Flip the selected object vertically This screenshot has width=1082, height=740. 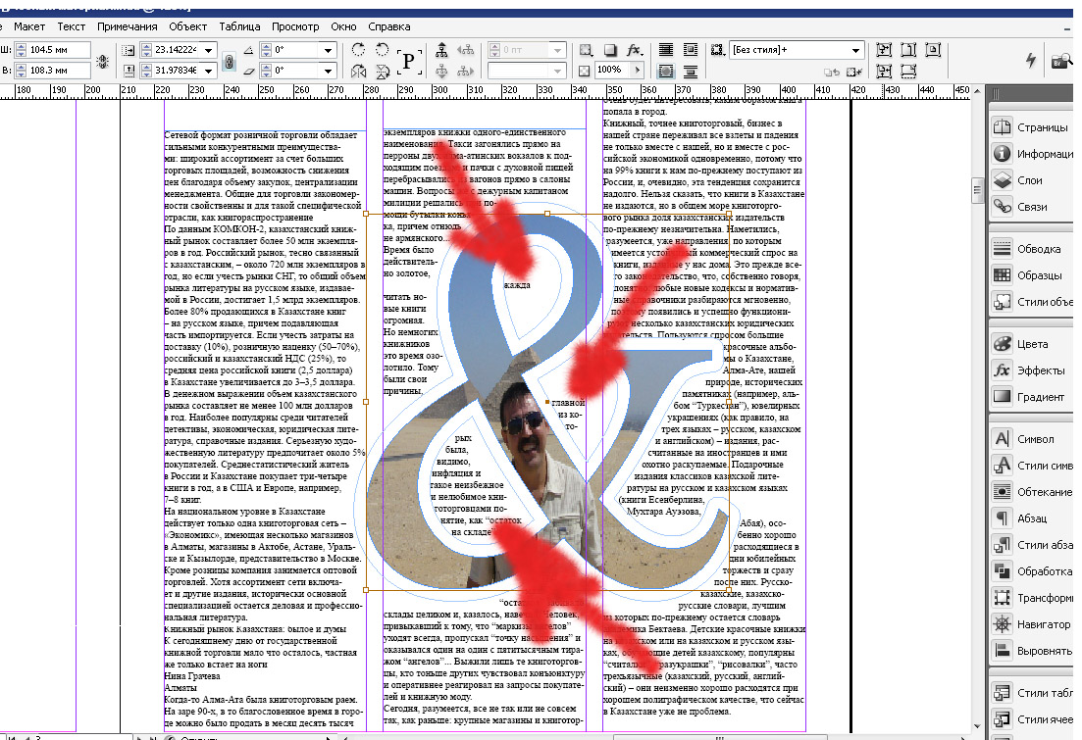point(382,71)
